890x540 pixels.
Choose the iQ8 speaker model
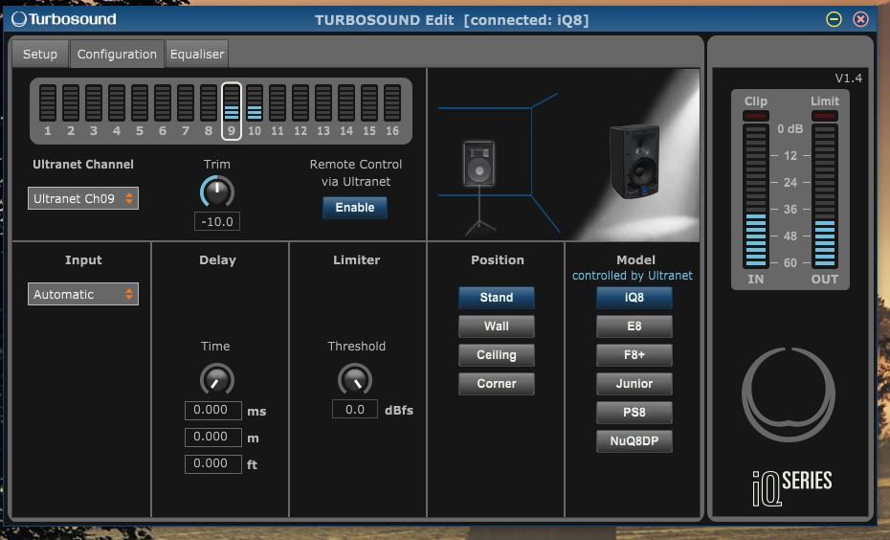(x=634, y=298)
